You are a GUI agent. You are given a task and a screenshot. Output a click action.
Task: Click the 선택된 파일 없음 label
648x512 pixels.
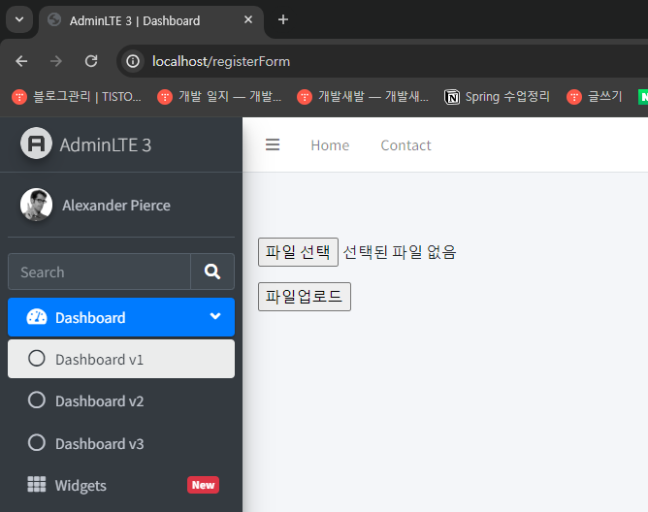(x=400, y=252)
